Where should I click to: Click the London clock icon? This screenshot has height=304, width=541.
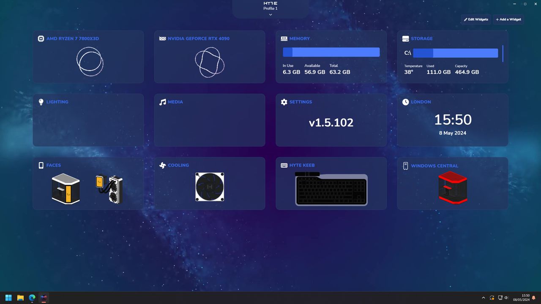point(406,102)
